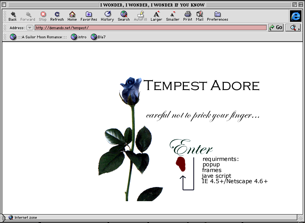Shrink text with the Smaller icon
The width and height of the screenshot is (305, 223).
pyautogui.click(x=172, y=14)
